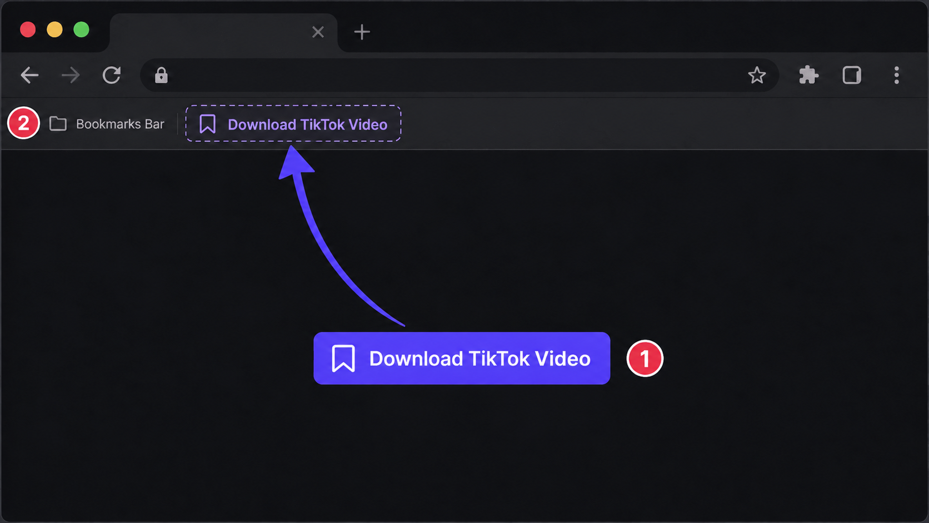
Task: Open the Bookmarks Bar folder
Action: coord(107,124)
